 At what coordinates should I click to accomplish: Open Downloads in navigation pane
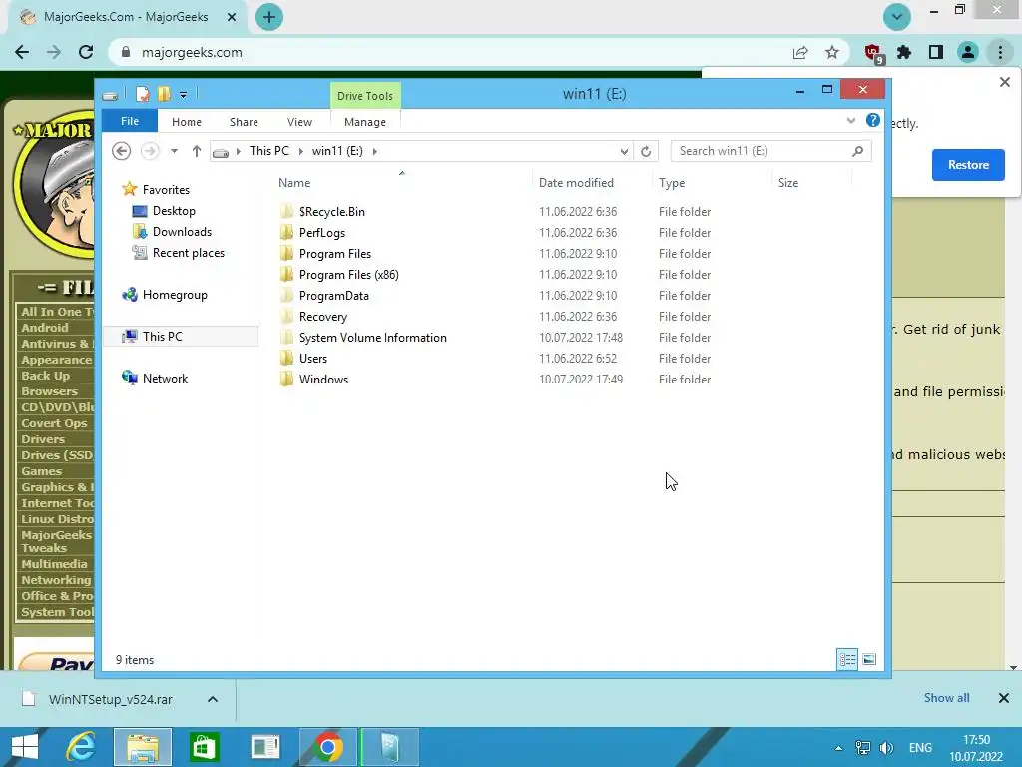click(182, 232)
